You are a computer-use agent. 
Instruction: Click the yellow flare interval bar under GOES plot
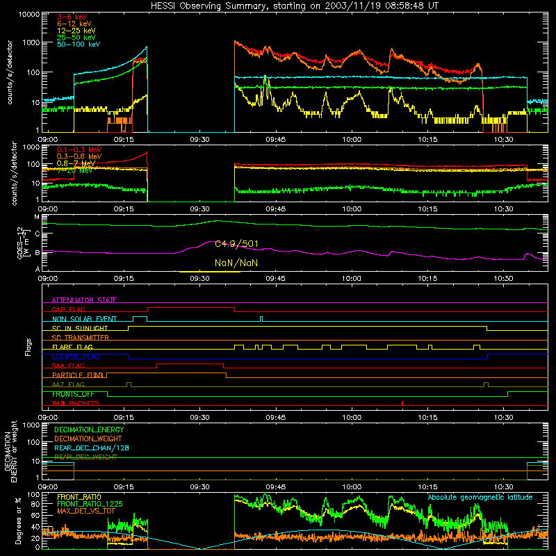[x=210, y=272]
